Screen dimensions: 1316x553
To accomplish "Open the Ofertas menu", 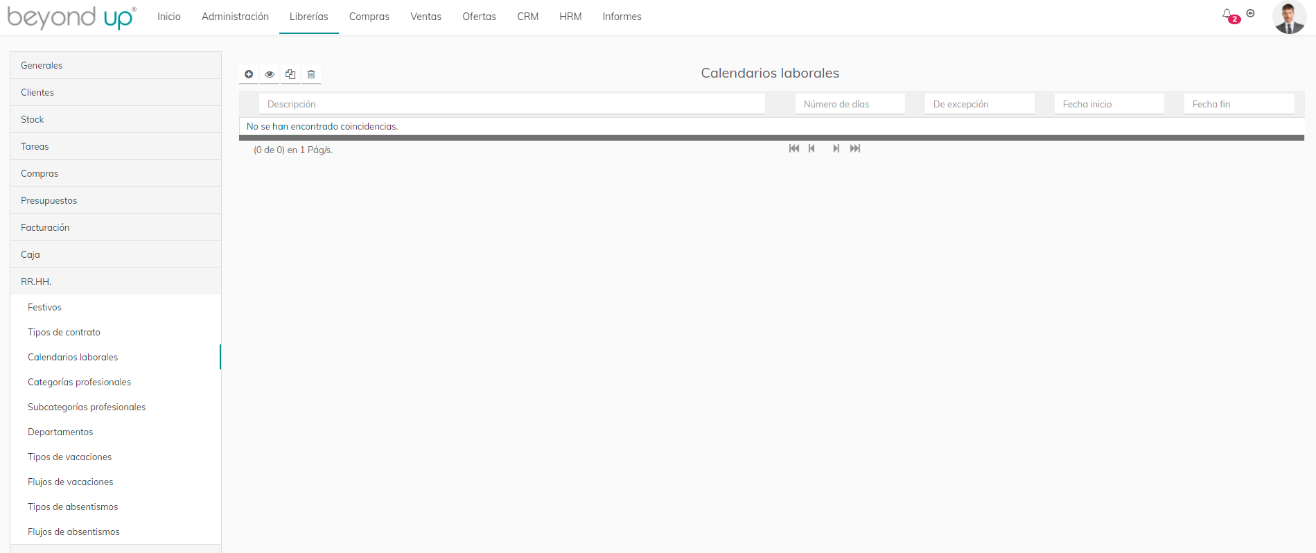I will point(480,17).
